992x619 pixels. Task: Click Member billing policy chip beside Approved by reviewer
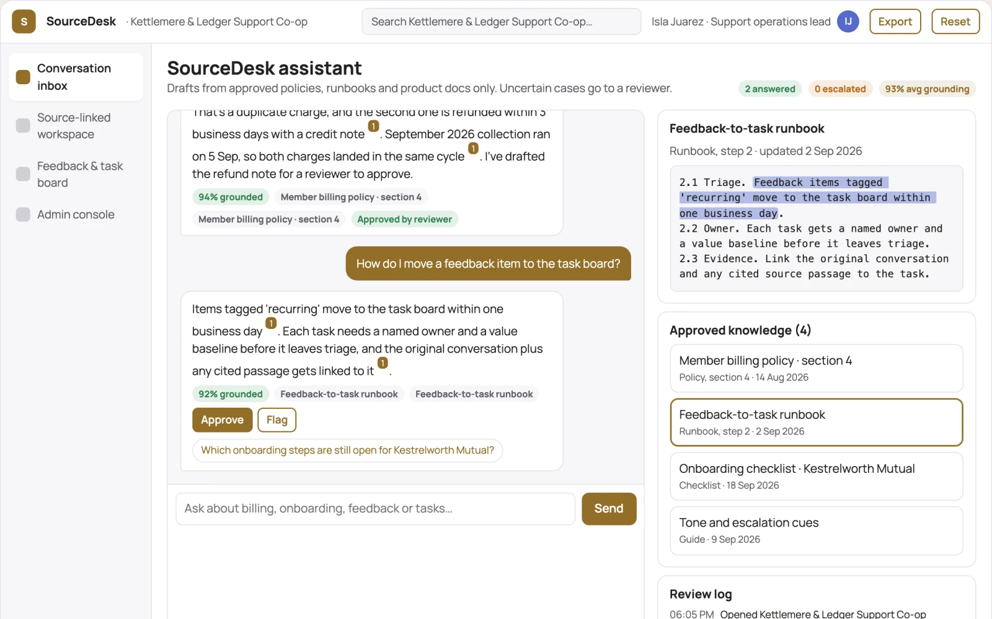tap(268, 219)
